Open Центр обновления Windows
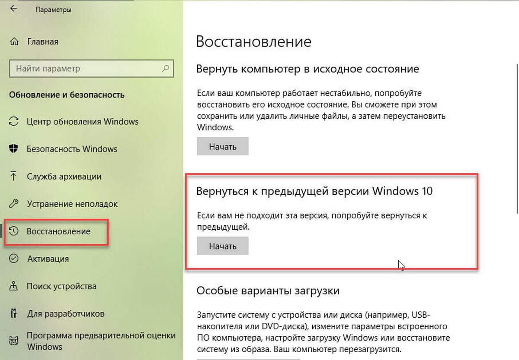This screenshot has height=360, width=519. click(x=83, y=121)
